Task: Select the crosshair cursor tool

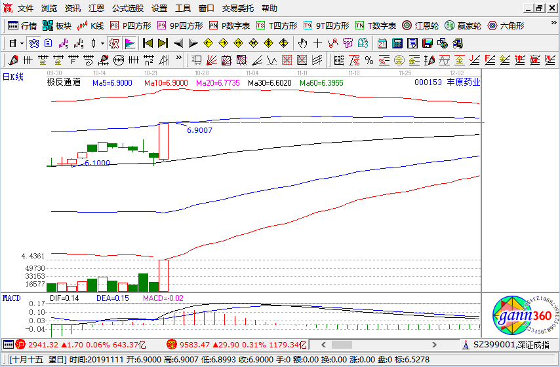Action: (317, 43)
